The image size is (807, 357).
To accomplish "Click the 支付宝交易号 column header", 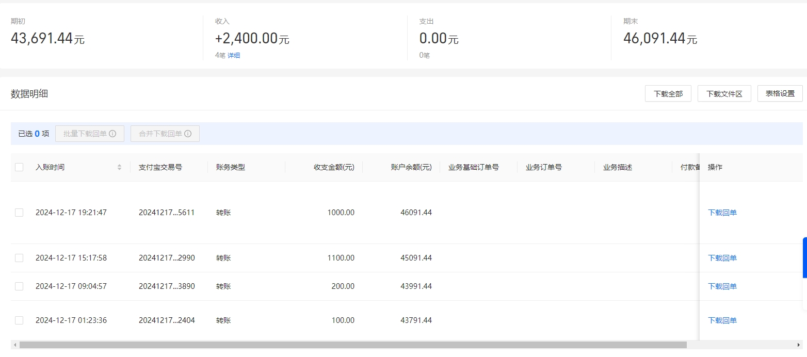I will tap(160, 167).
